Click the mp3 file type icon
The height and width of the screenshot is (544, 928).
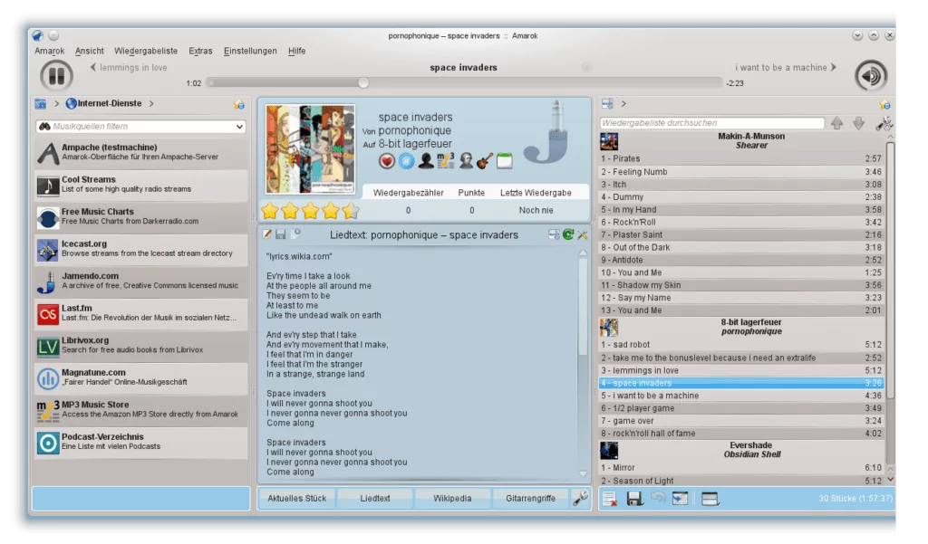pos(445,161)
